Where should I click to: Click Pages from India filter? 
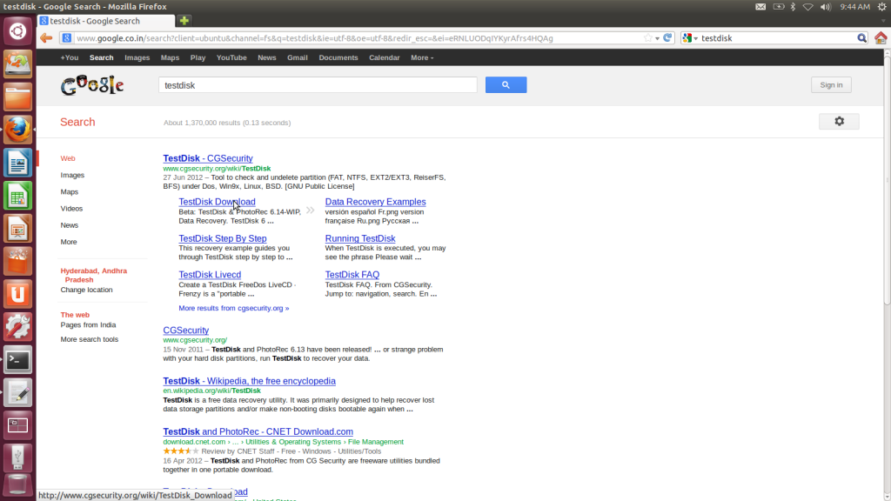[88, 325]
